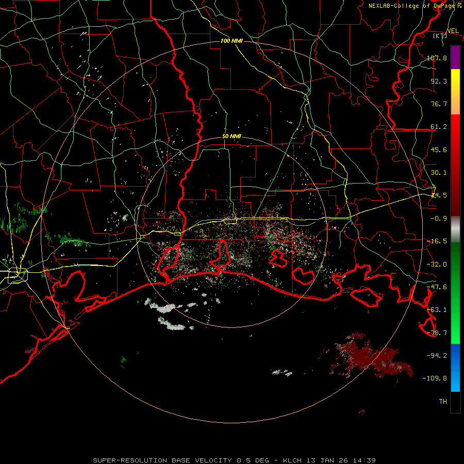Image resolution: width=464 pixels, height=464 pixels.
Task: Click the [KT] units label
Action: click(440, 36)
